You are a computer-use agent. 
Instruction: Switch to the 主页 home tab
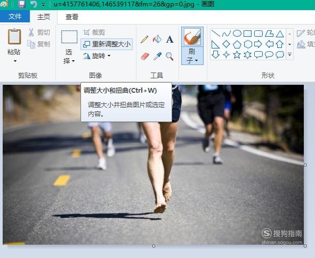coord(43,17)
